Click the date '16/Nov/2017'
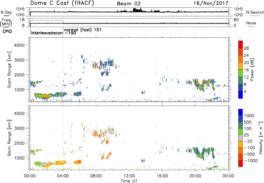 (x=211, y=3)
